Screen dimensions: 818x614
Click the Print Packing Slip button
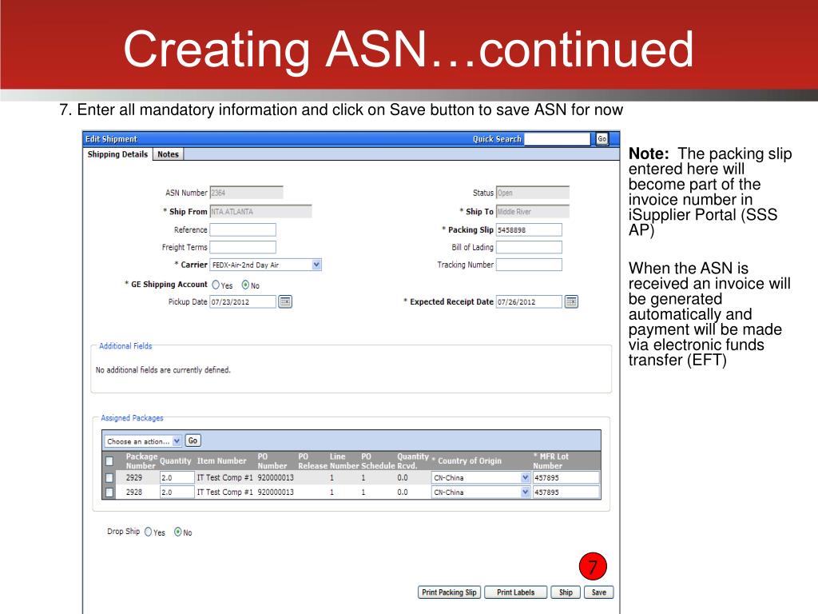coord(449,592)
